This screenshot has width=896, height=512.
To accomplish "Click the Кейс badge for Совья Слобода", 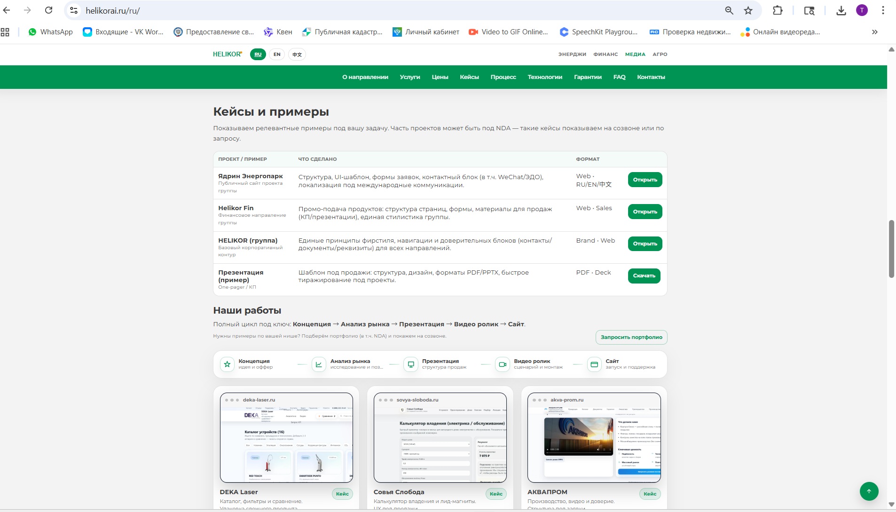I will (496, 494).
